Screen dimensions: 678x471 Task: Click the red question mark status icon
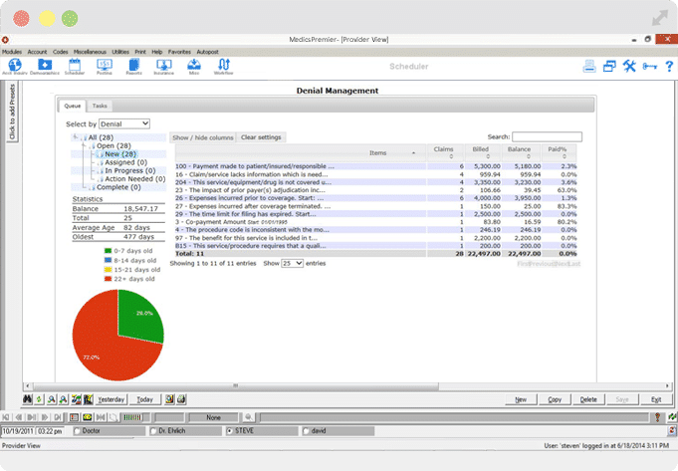(x=657, y=417)
